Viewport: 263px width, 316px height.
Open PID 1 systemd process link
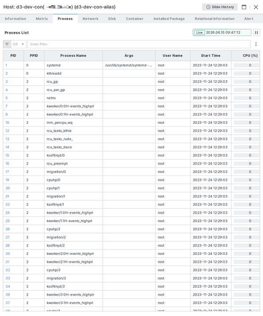6,65
